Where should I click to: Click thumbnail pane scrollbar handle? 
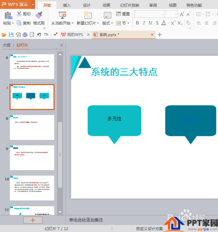click(x=60, y=155)
